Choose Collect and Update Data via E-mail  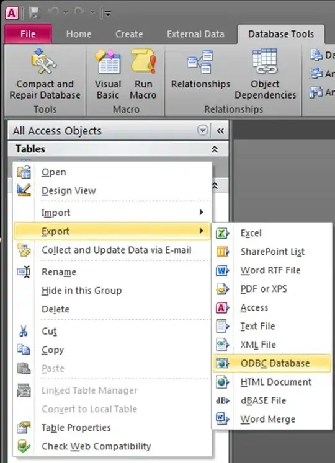click(x=112, y=250)
